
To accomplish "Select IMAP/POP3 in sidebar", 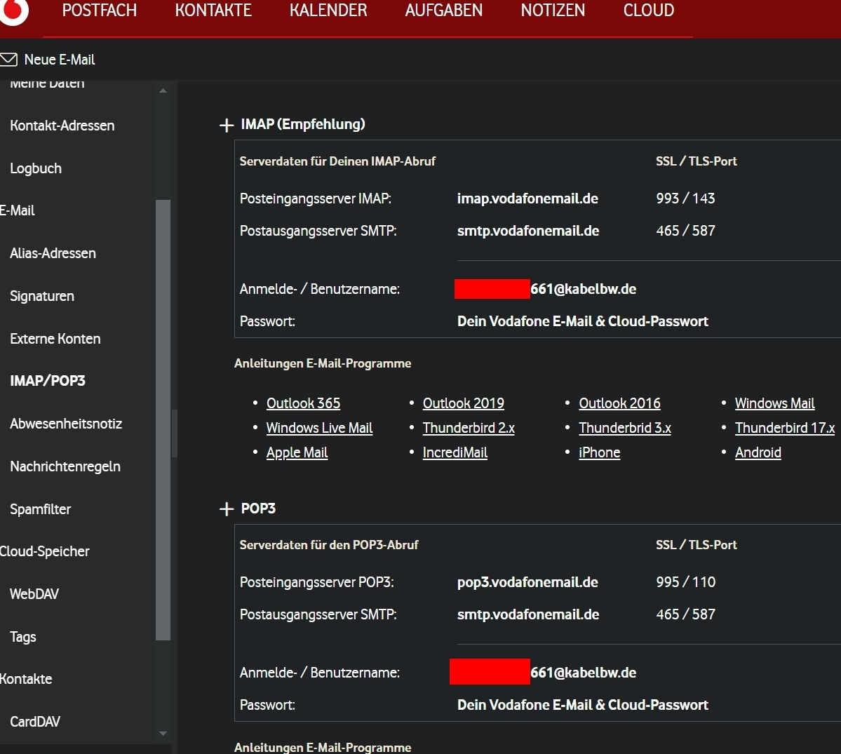I will tap(48, 381).
